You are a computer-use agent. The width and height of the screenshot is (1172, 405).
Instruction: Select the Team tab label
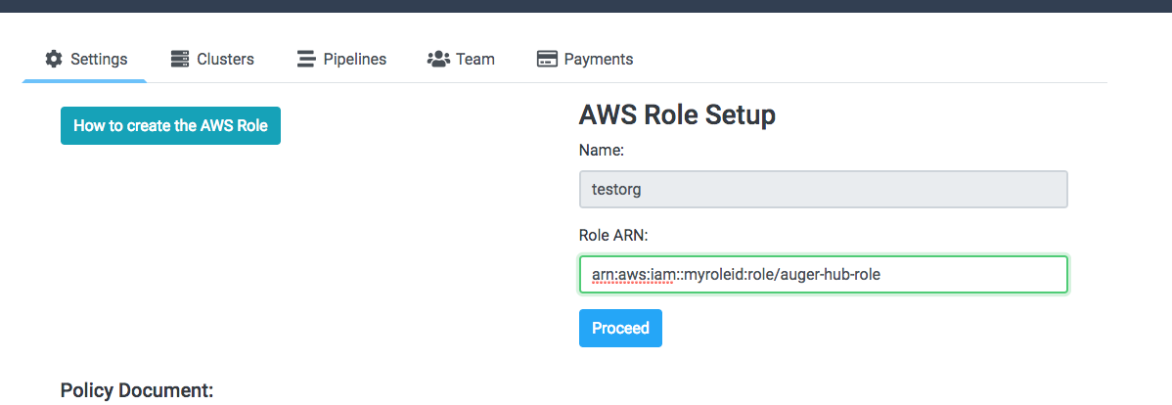(475, 59)
